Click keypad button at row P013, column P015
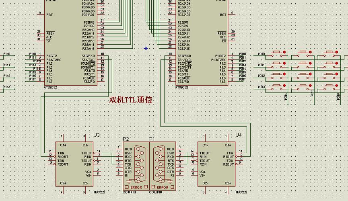This screenshot has height=201, width=348. pyautogui.click(x=303, y=87)
